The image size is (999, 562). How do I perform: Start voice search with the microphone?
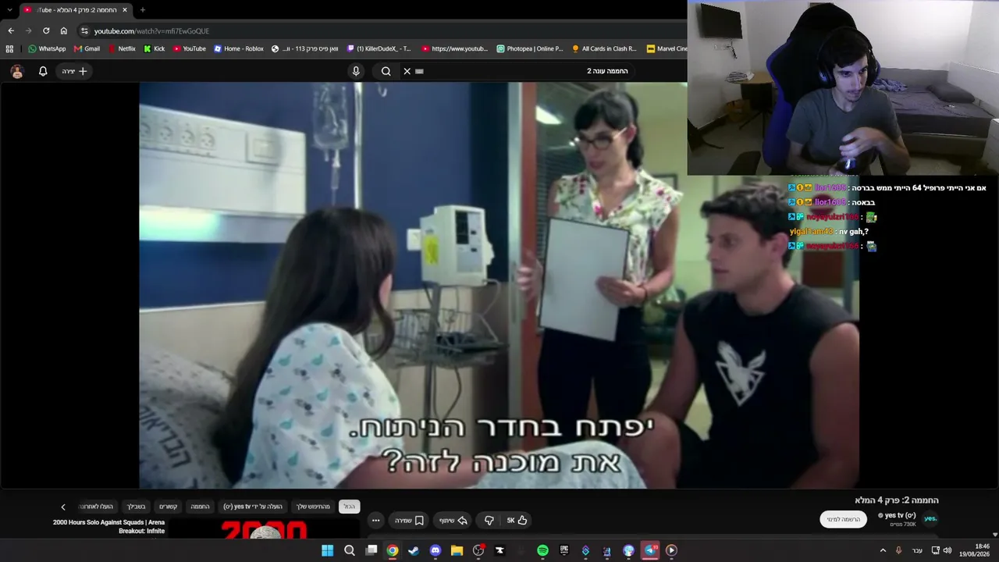(356, 71)
